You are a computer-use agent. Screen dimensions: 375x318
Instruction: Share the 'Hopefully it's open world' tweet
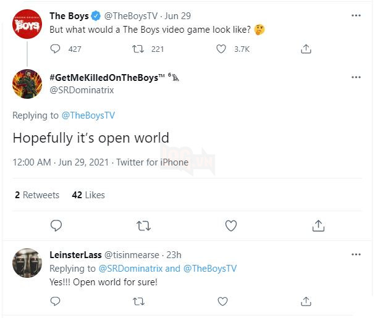pos(318,226)
